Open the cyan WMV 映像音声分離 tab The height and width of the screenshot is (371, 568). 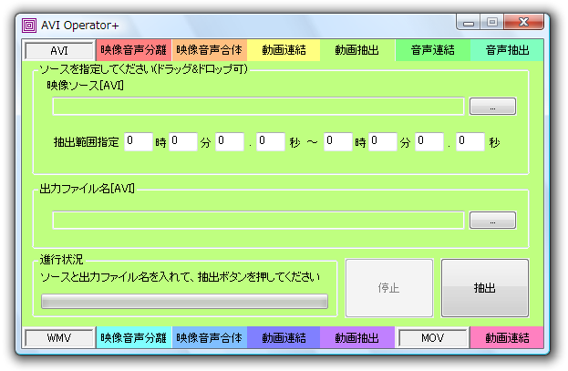coord(133,337)
